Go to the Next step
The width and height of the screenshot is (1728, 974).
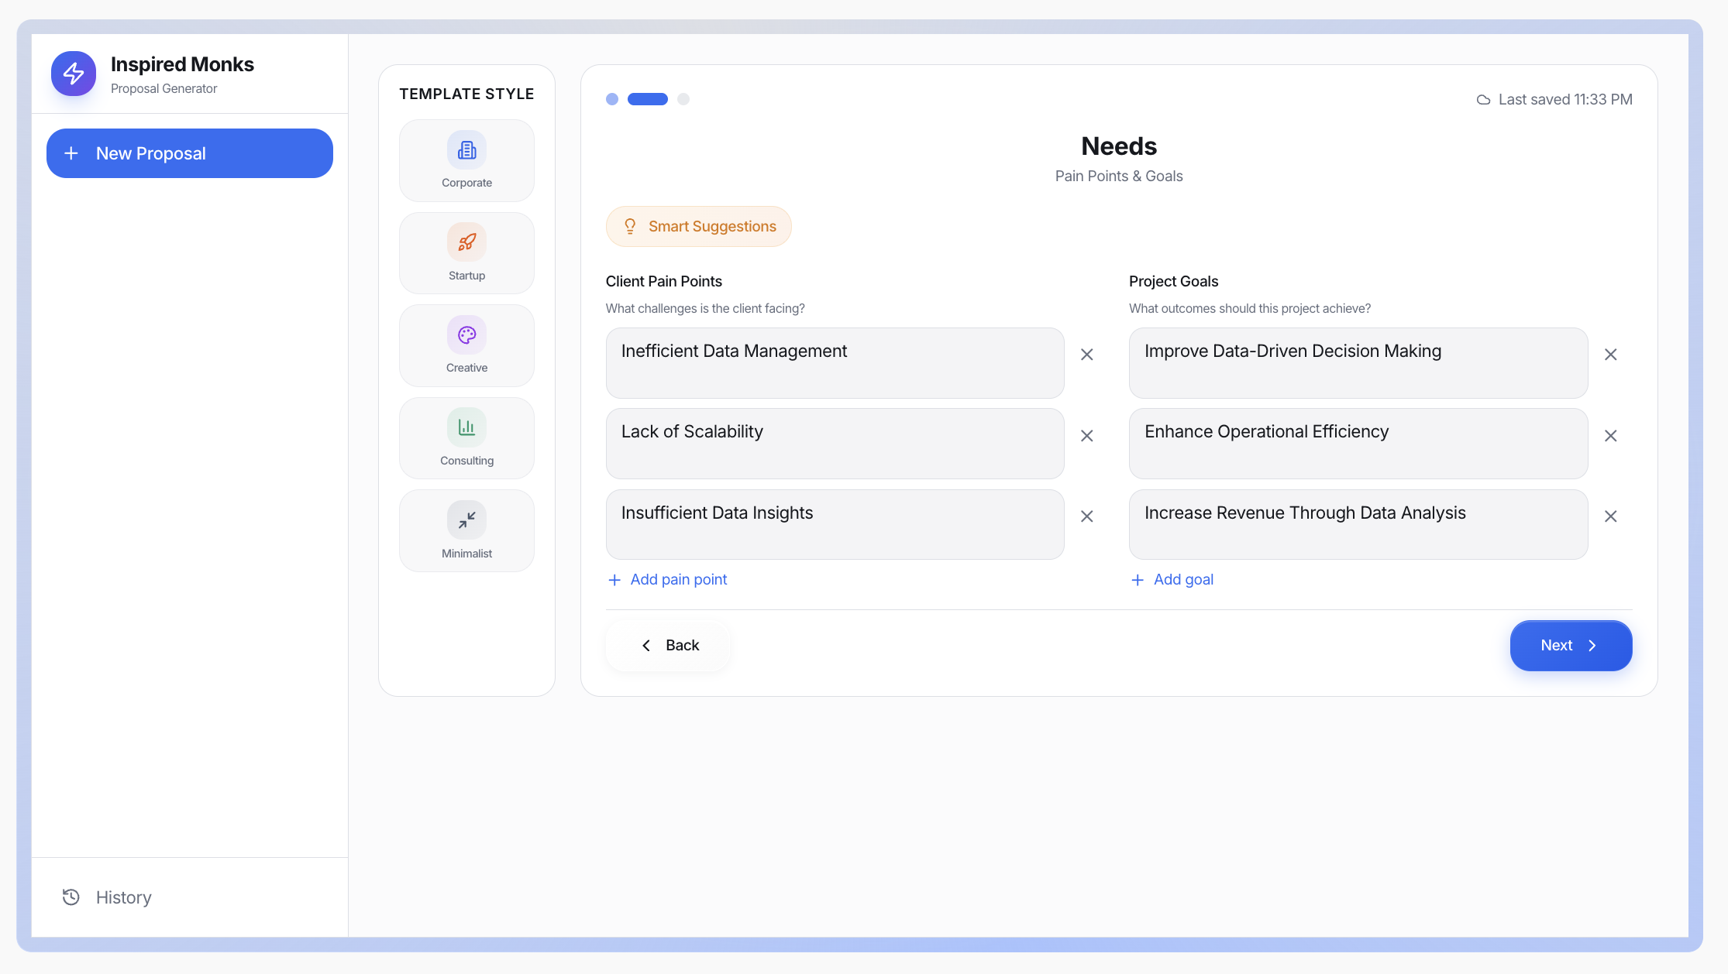(x=1571, y=645)
